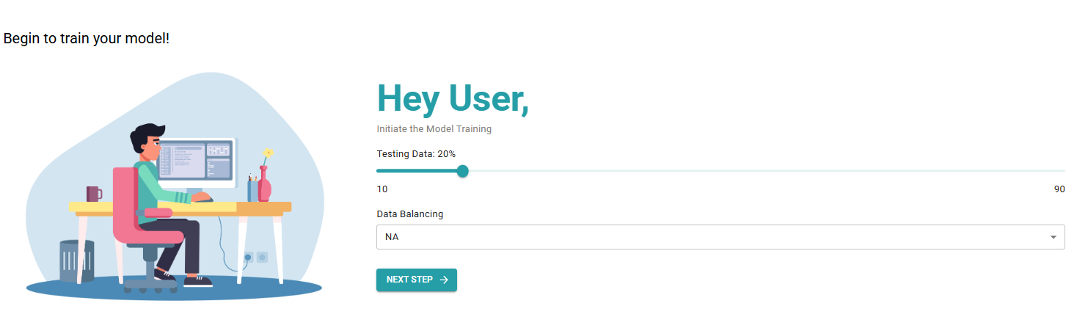Viewport: 1088px width, 328px height.
Task: Click the wall power outlet in the illustration
Action: (x=255, y=258)
